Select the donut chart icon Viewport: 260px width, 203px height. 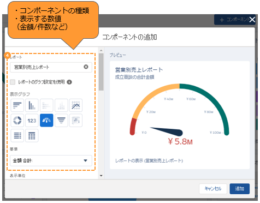(17, 120)
